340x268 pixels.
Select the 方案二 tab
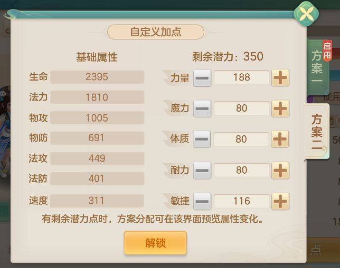point(317,132)
